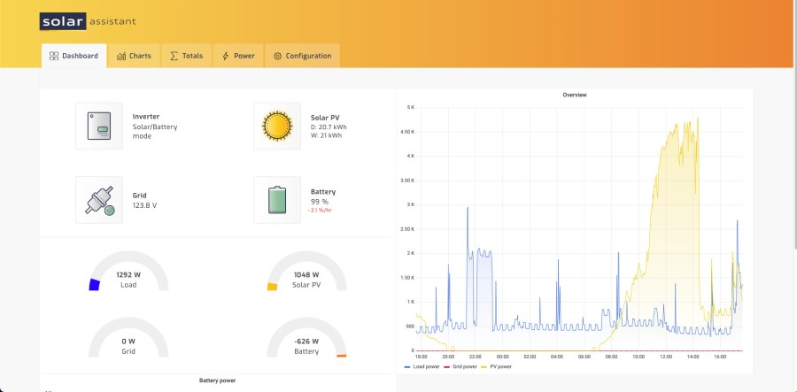The height and width of the screenshot is (392, 797).
Task: Click the Grid plug icon
Action: [99, 200]
